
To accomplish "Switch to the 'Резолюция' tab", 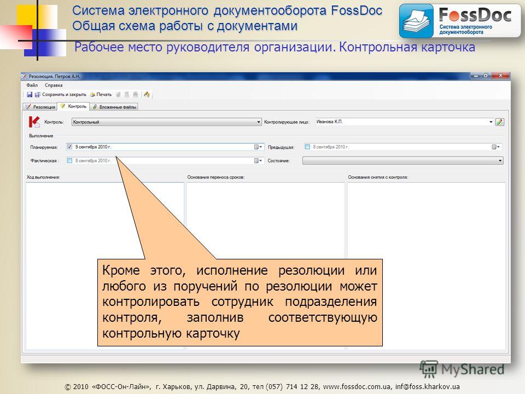I will [x=40, y=107].
